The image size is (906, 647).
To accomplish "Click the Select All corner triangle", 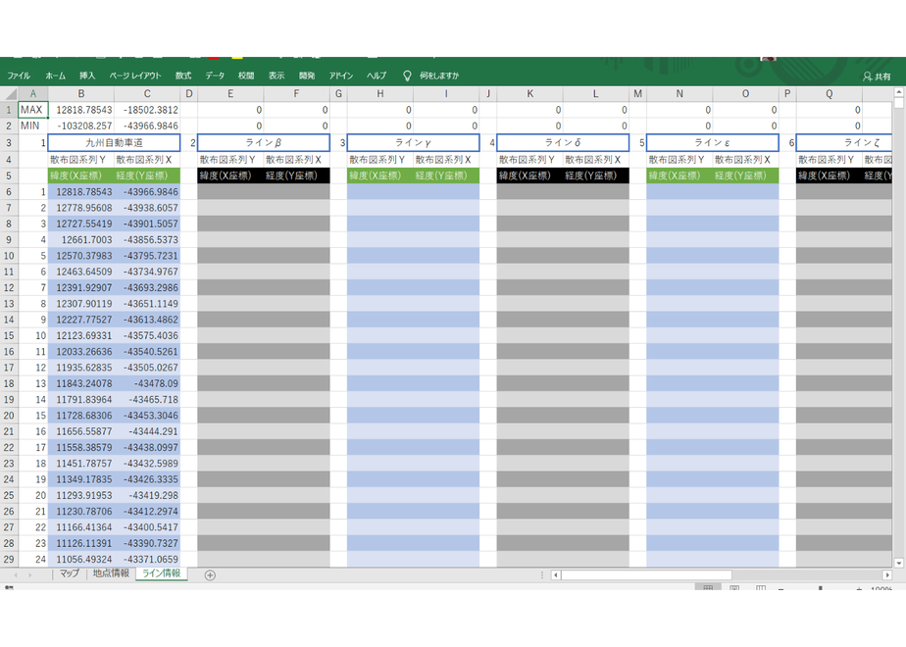I will point(9,93).
